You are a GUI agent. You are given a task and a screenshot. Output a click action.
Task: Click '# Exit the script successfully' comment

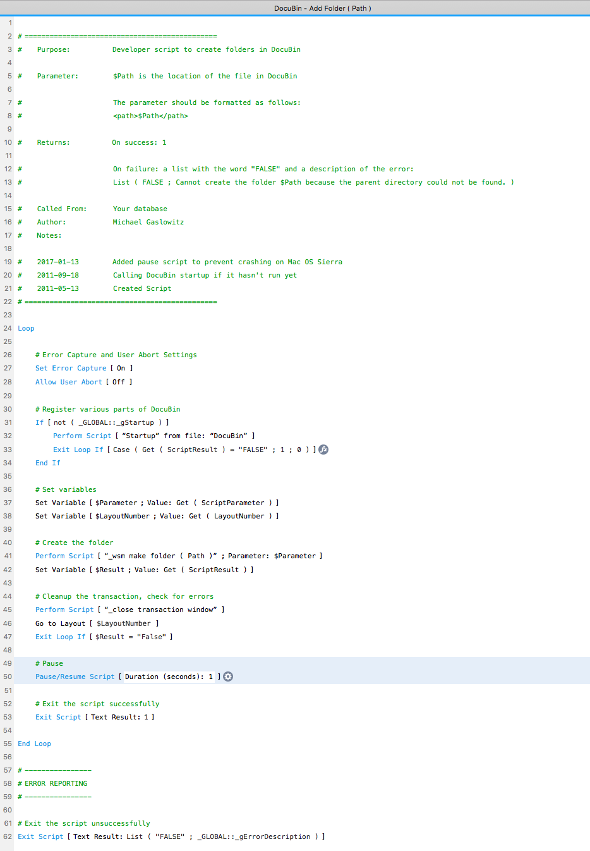(97, 704)
